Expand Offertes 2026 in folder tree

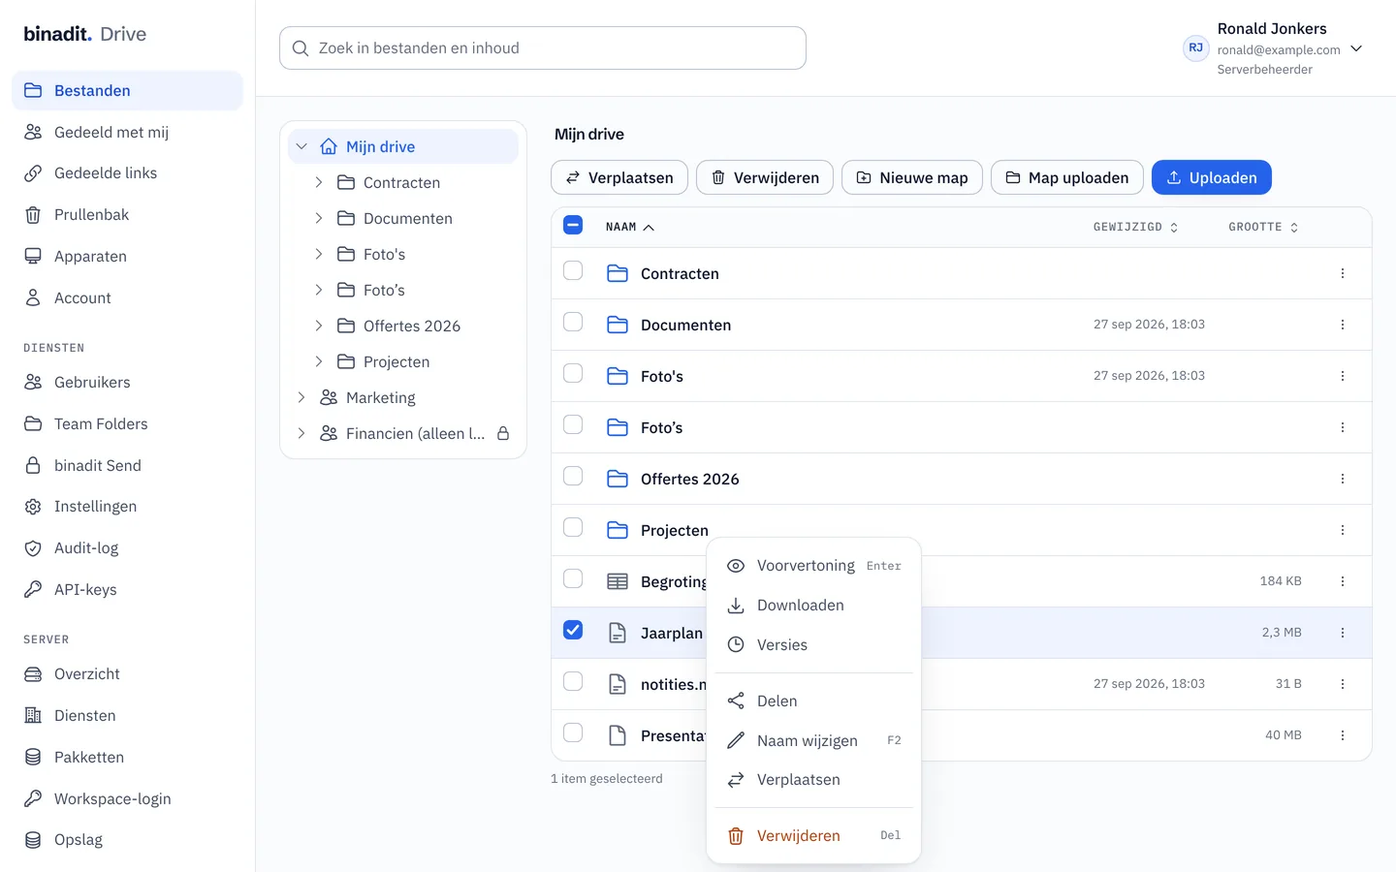[319, 326]
